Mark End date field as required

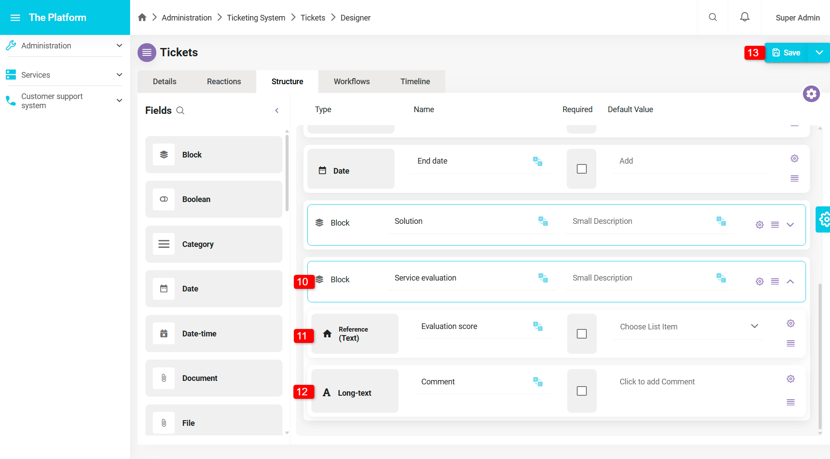(581, 169)
